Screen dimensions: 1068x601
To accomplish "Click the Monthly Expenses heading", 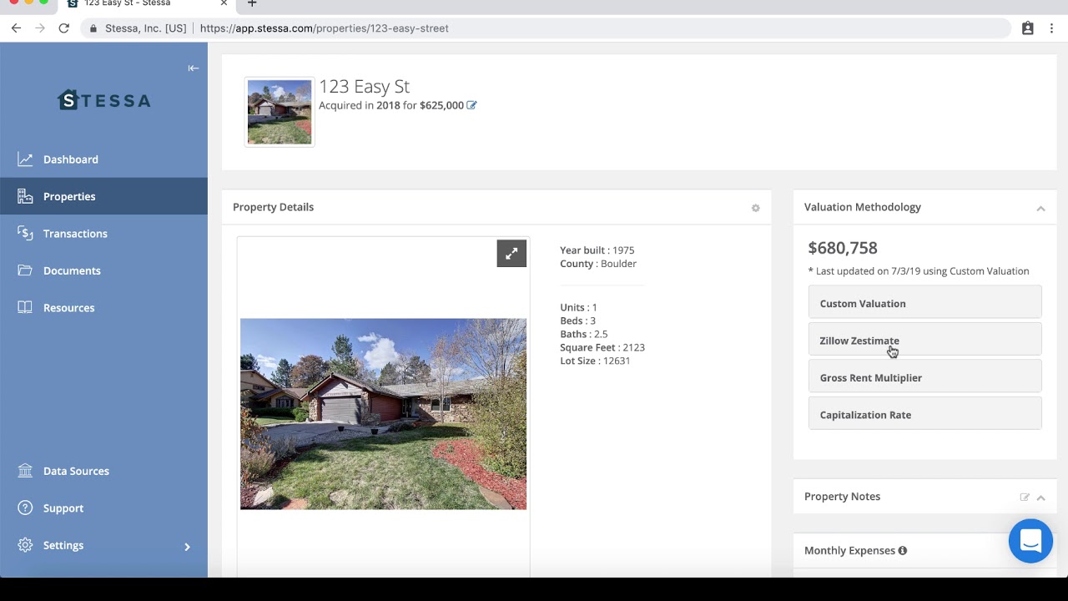I will click(849, 551).
